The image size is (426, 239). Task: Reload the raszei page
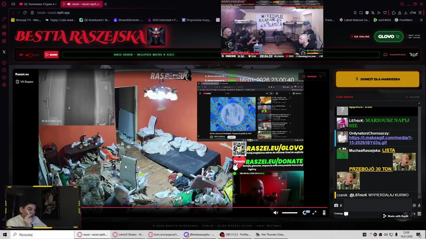tap(25, 13)
